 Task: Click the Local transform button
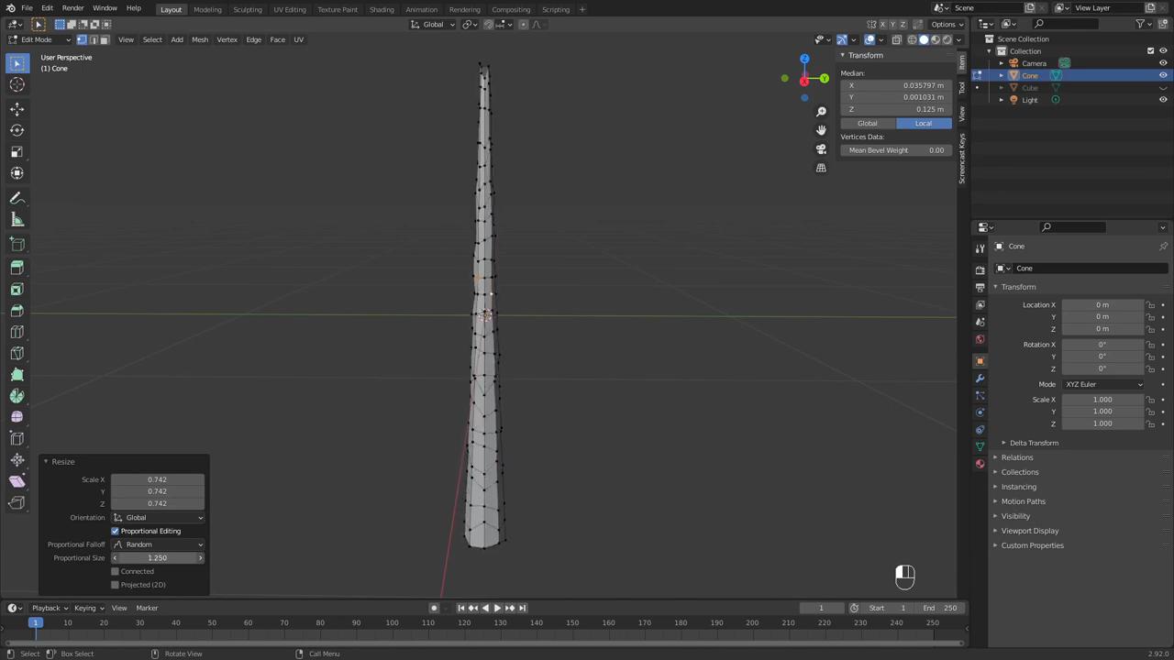(x=923, y=123)
